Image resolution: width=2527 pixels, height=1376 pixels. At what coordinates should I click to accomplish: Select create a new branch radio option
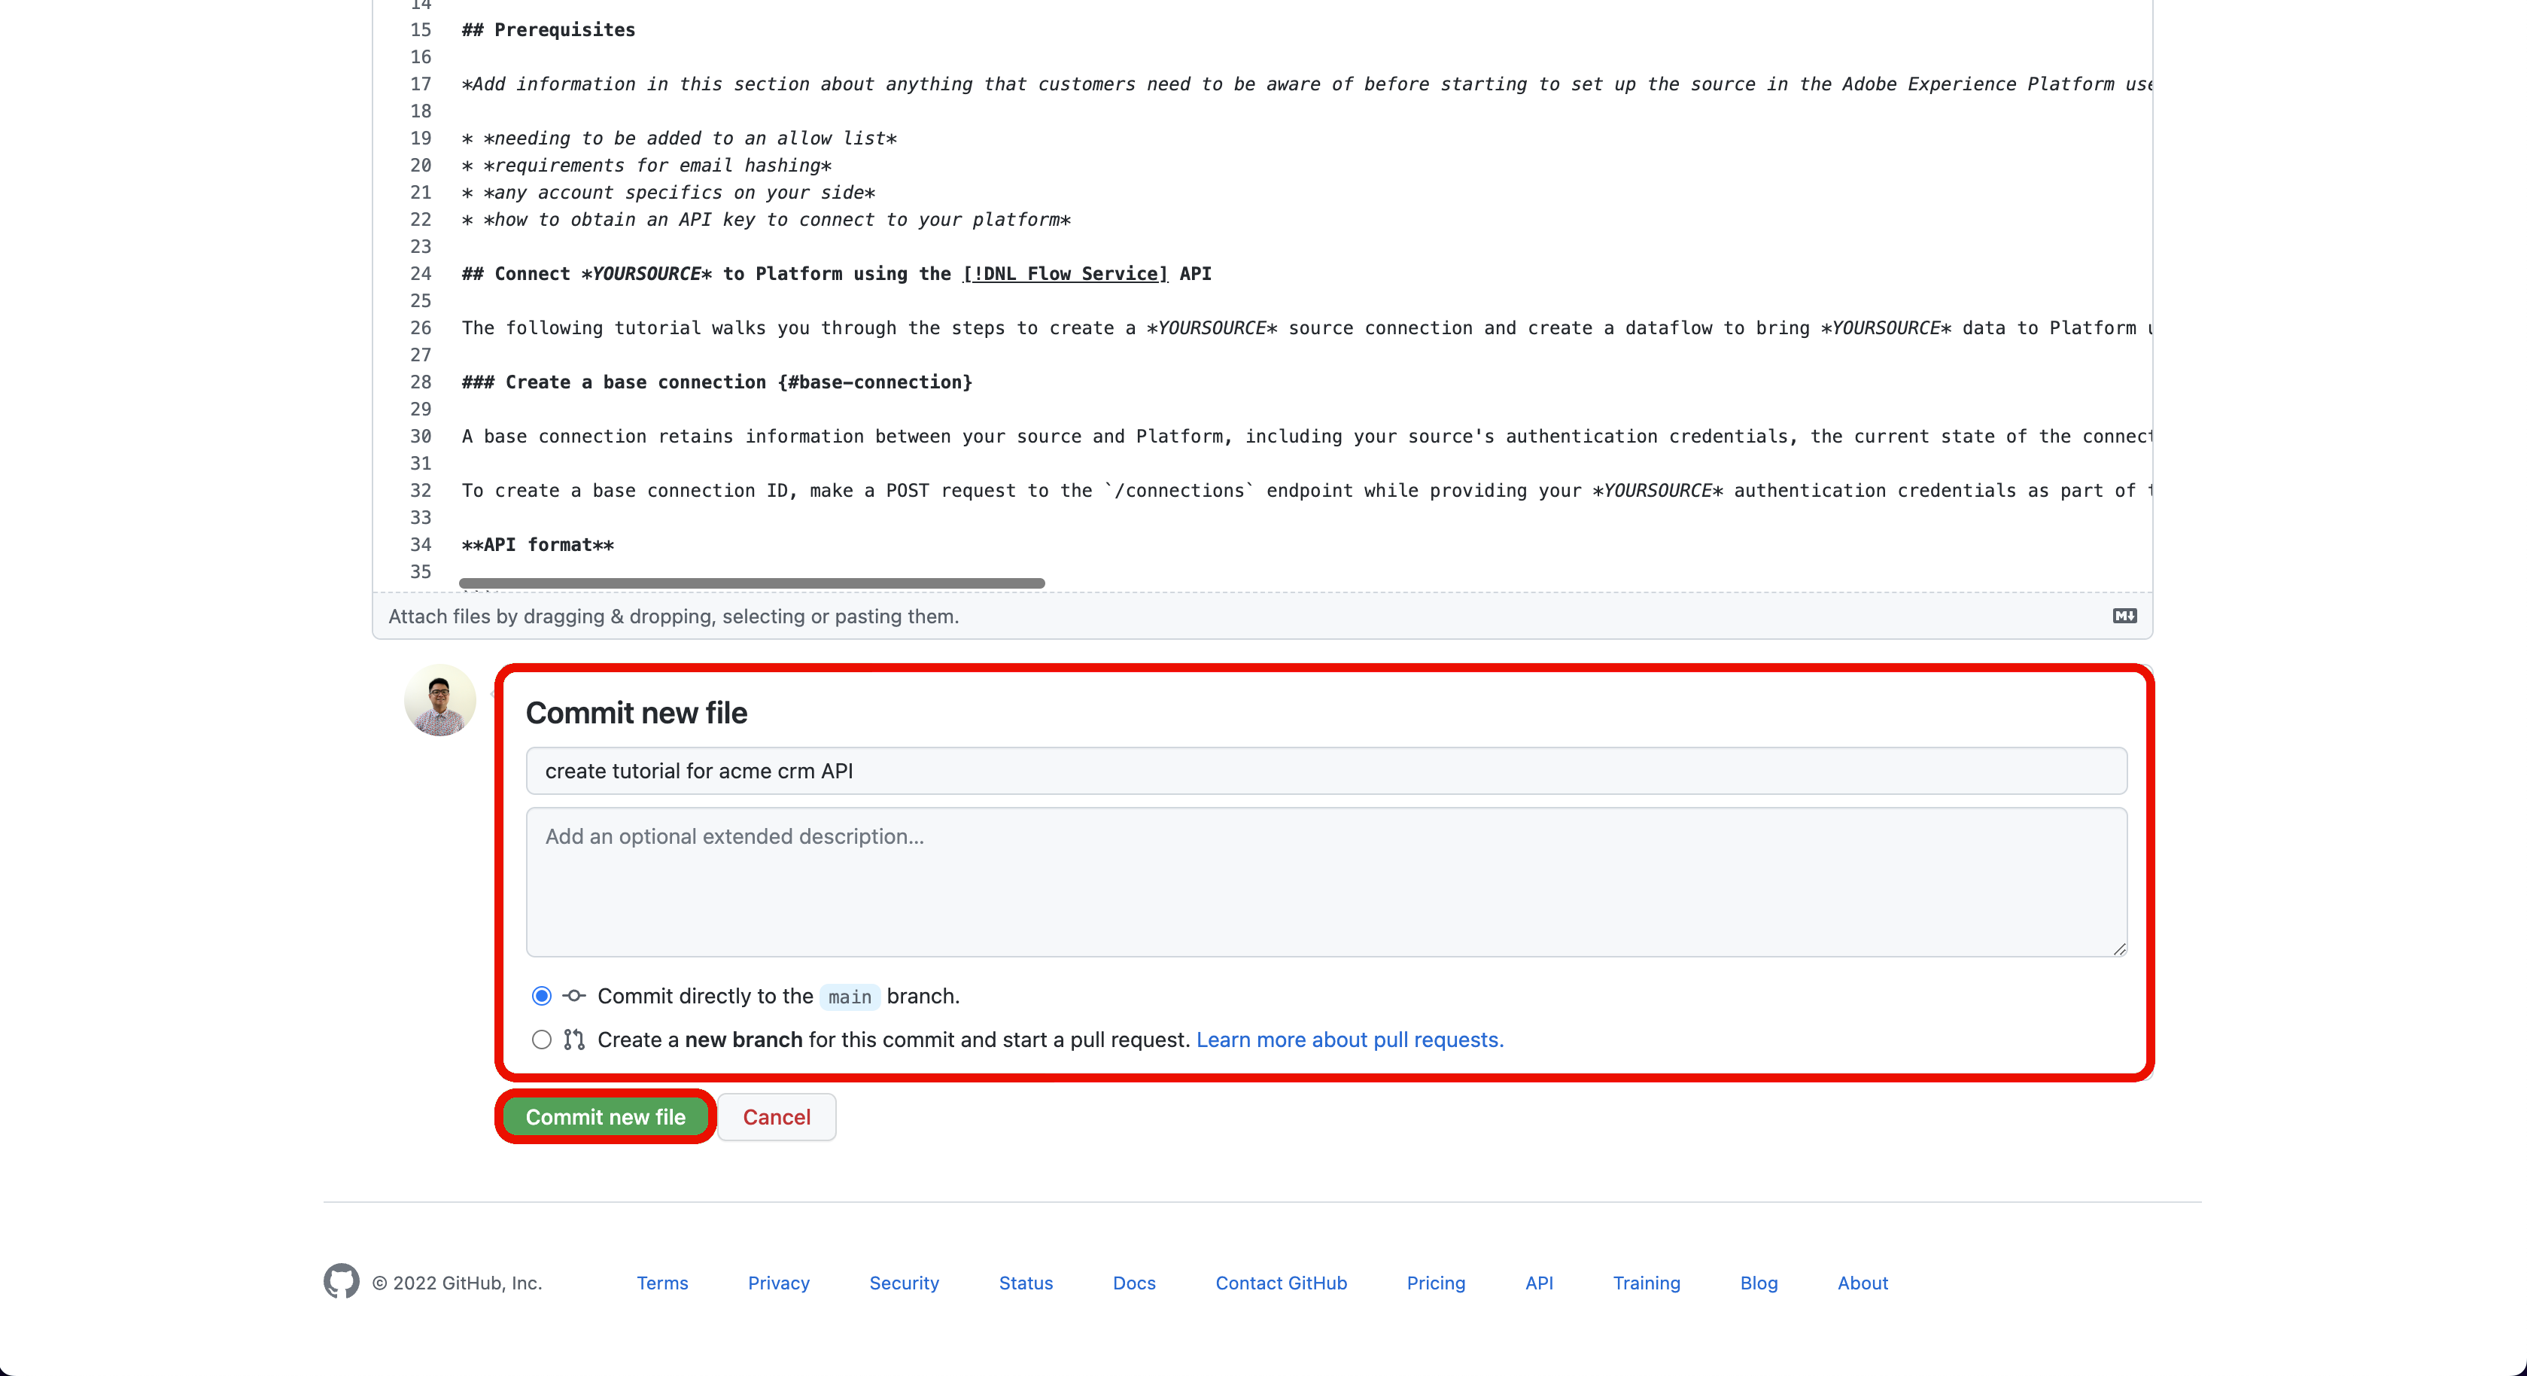(x=542, y=1040)
